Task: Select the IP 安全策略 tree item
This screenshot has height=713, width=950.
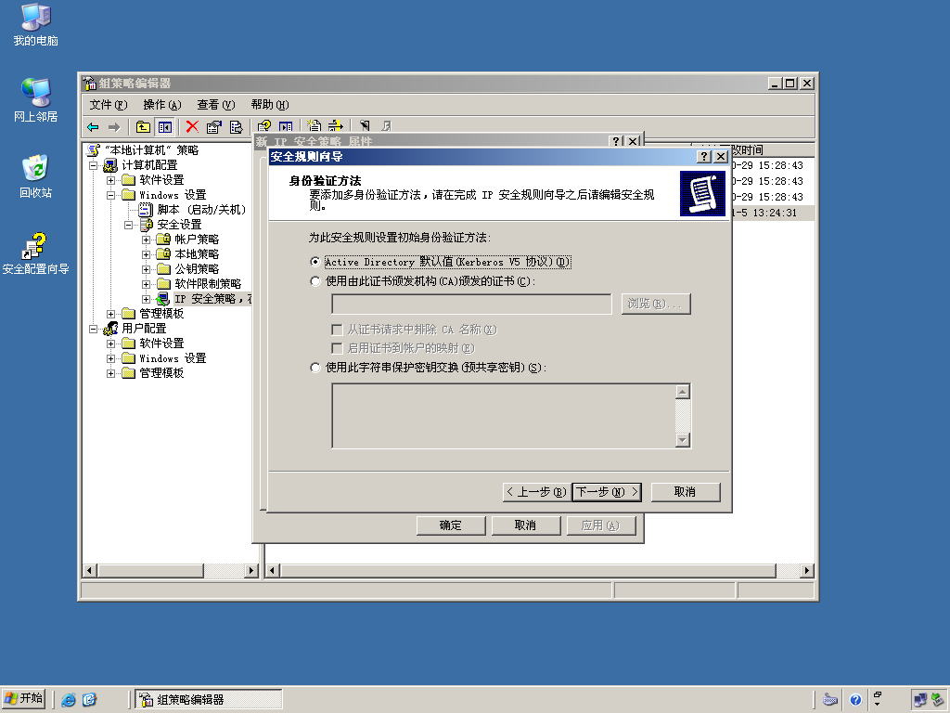Action: pos(212,299)
